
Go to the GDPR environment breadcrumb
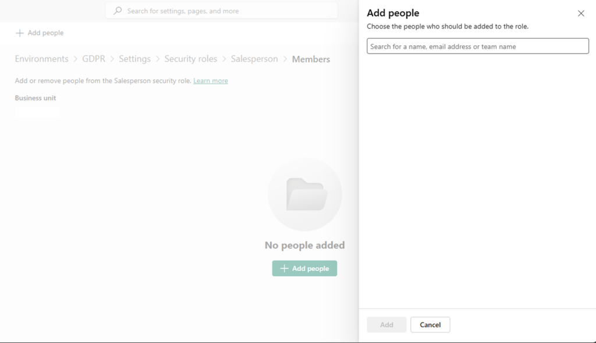[x=94, y=59]
